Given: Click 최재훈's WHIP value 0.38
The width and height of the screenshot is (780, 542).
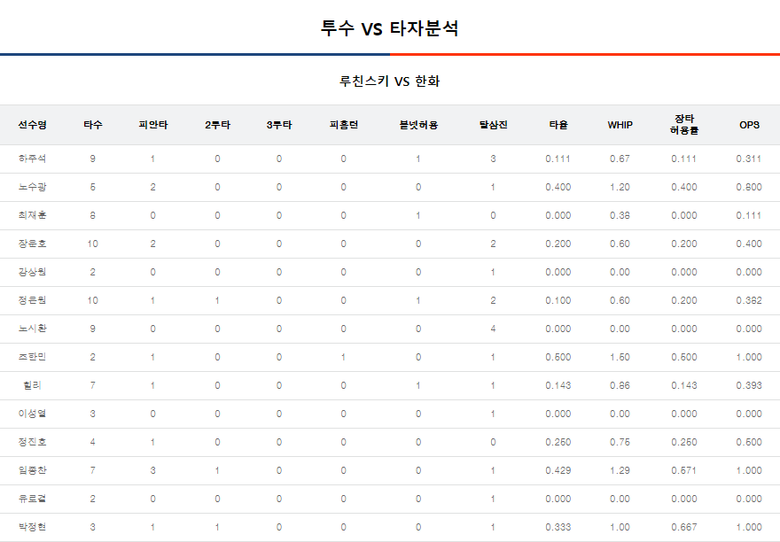Looking at the screenshot, I should coord(620,215).
